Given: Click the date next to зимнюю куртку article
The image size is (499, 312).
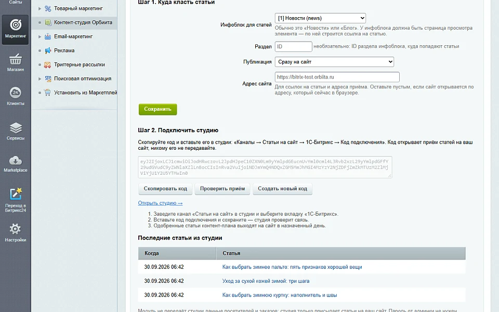Looking at the screenshot, I should (x=164, y=295).
